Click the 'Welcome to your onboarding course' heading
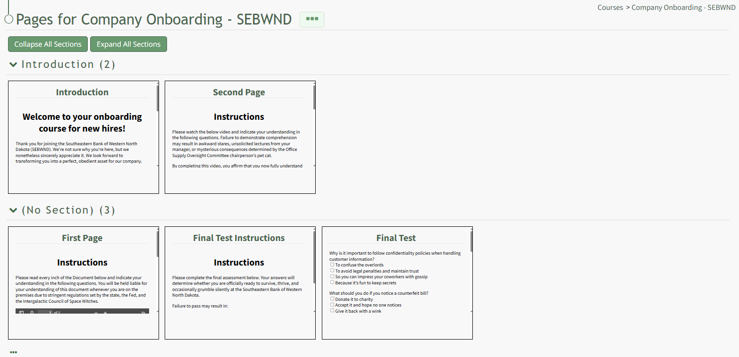Screen dimensions: 739x357 82,123
